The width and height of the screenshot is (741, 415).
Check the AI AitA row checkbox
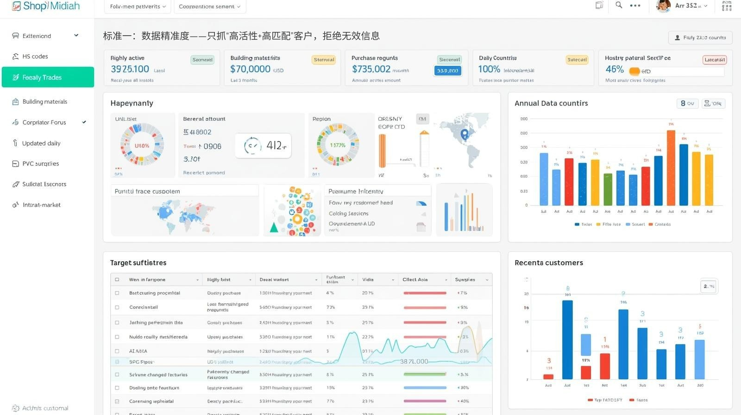click(117, 351)
